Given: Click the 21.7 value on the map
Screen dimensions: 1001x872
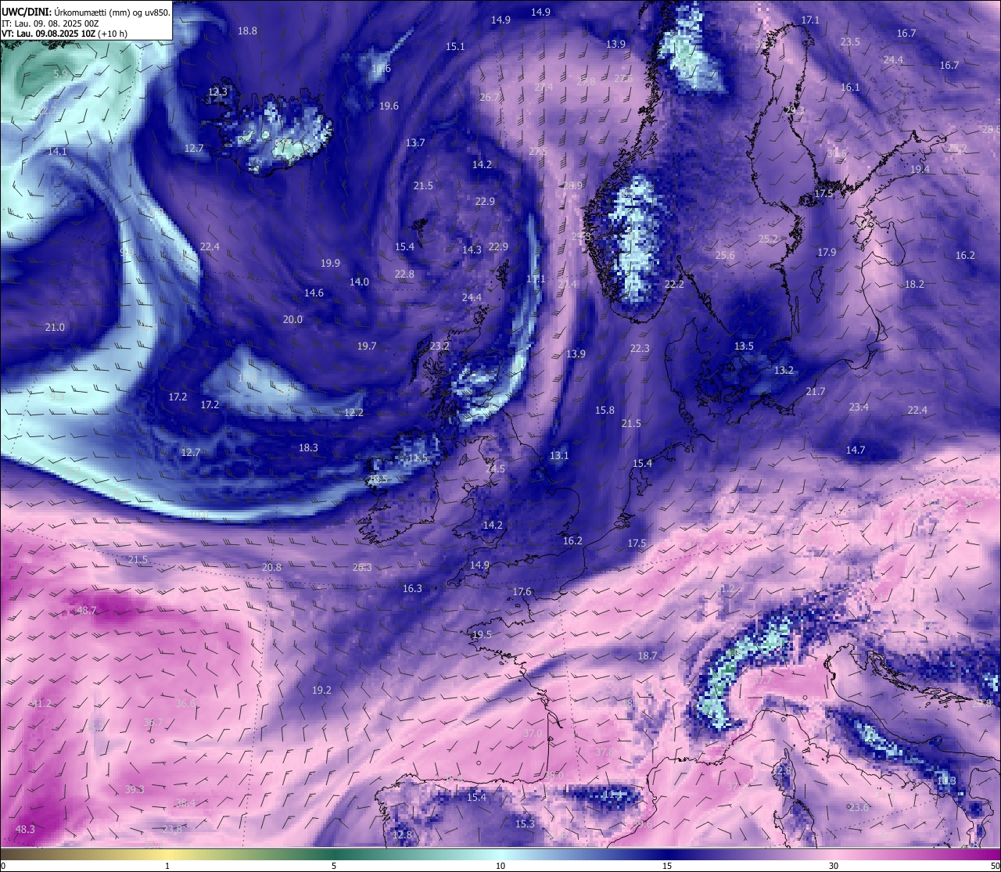Looking at the screenshot, I should click(816, 391).
